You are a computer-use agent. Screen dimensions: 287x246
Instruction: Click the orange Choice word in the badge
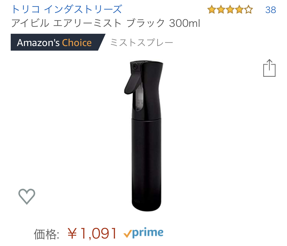tap(77, 42)
